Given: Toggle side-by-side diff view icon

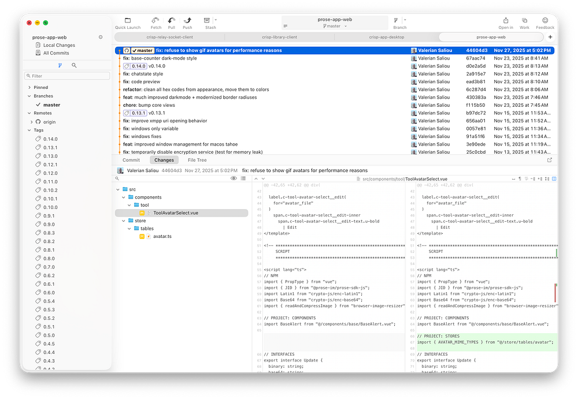Looking at the screenshot, I should click(x=554, y=179).
